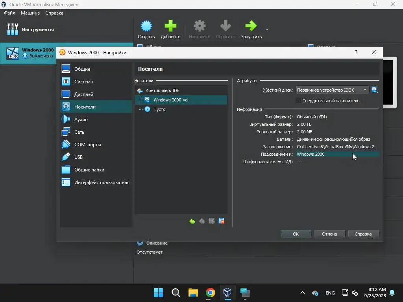Open the Система settings section

click(96, 81)
